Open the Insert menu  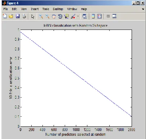[x=35, y=9]
